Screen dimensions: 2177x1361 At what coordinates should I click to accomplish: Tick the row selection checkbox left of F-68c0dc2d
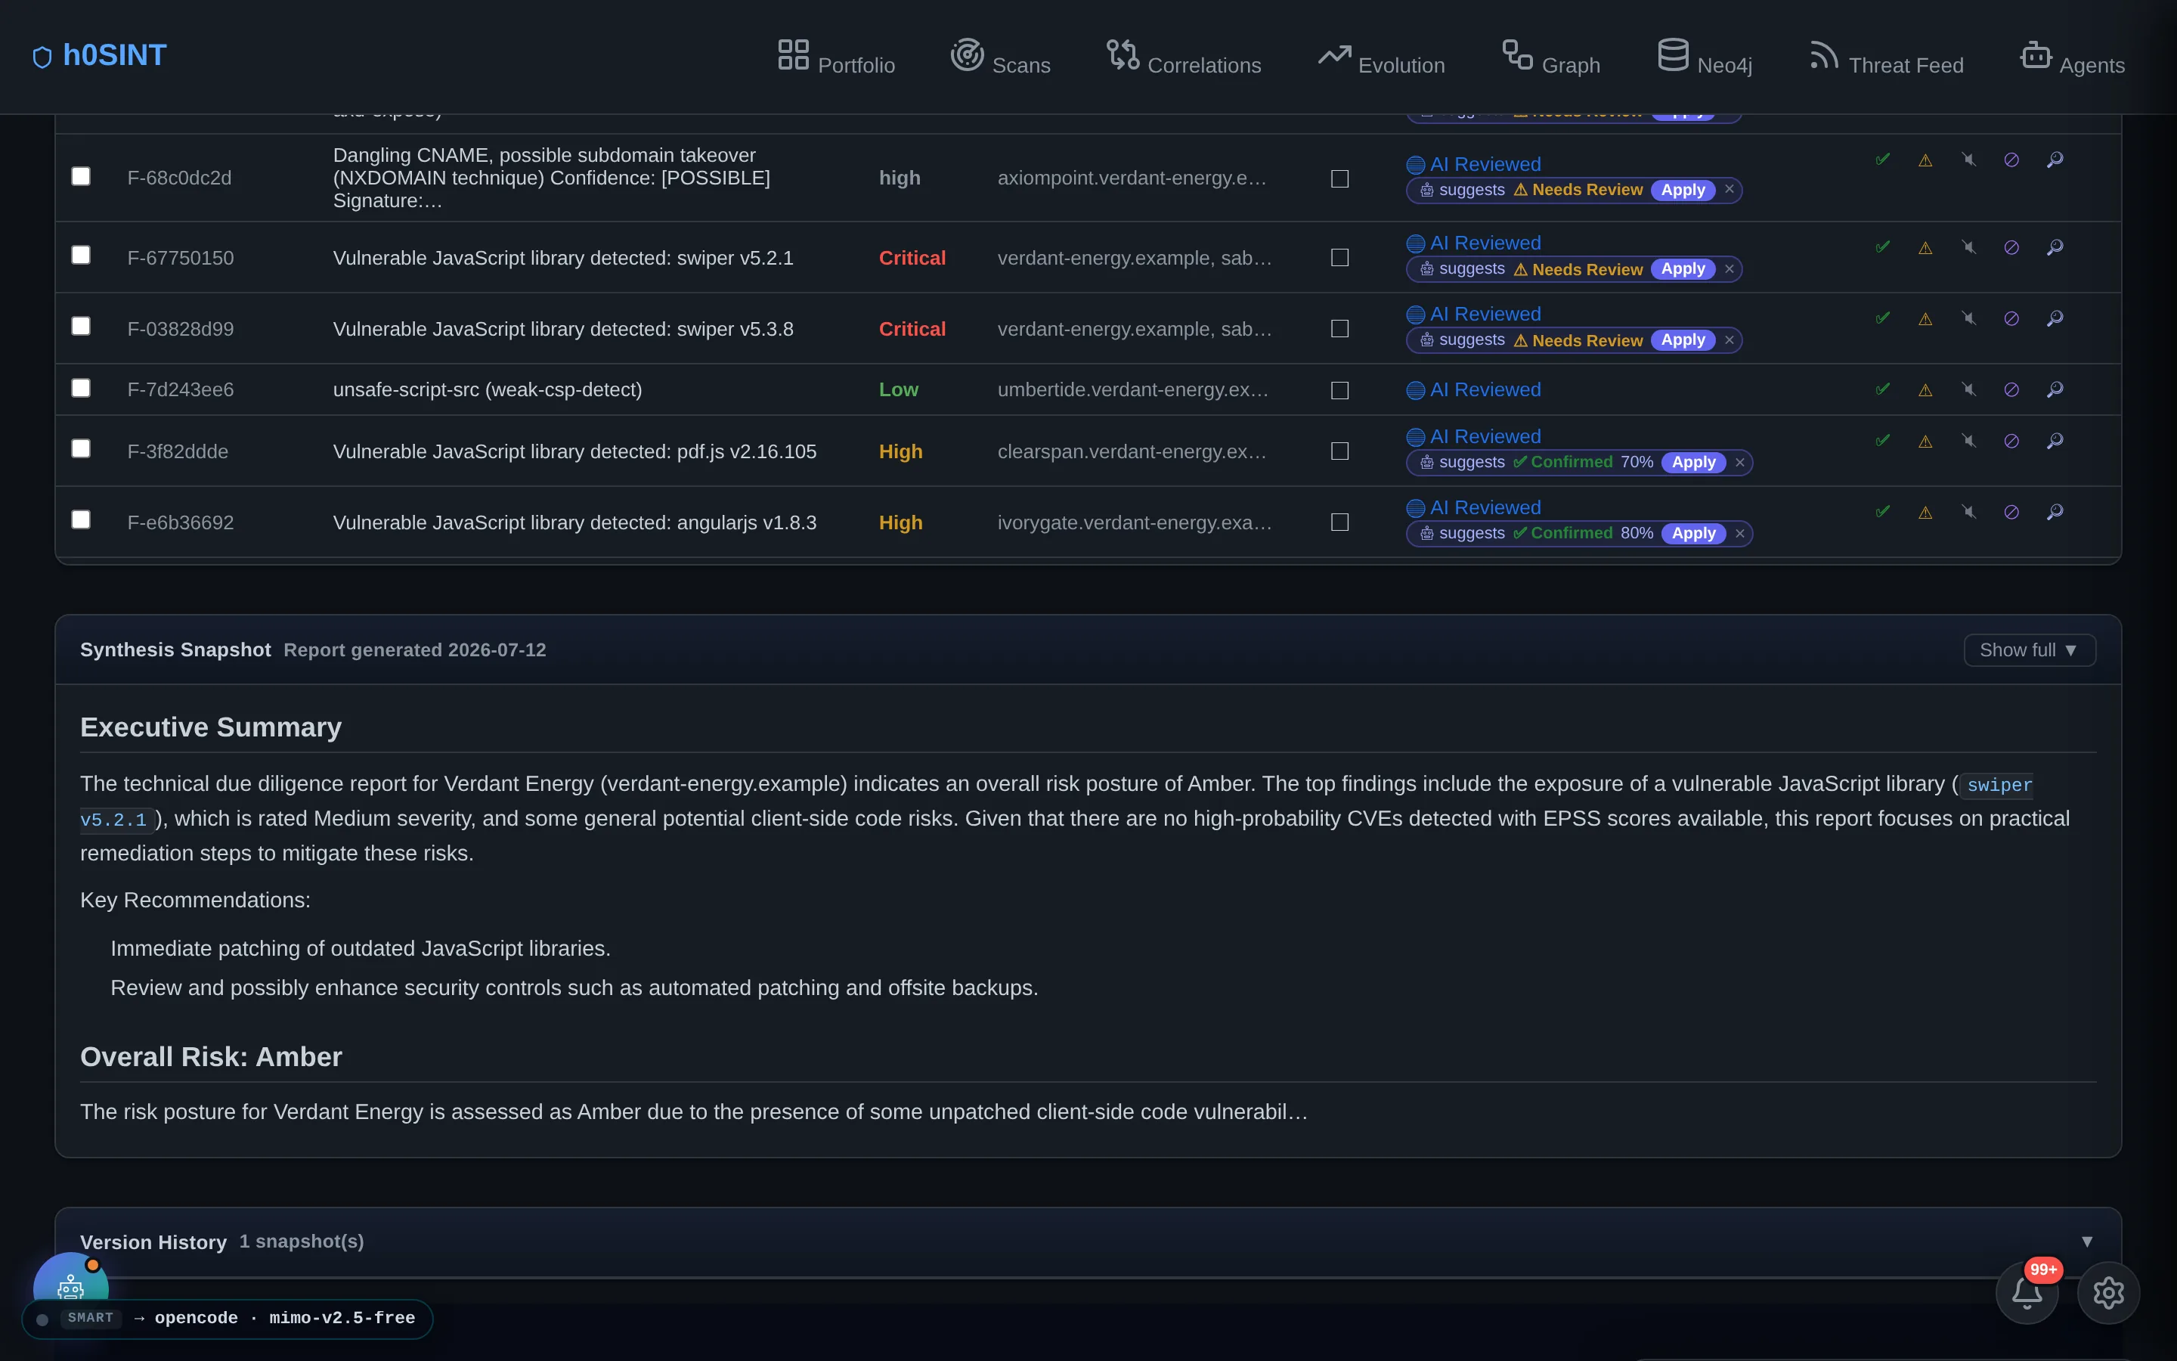(x=81, y=176)
